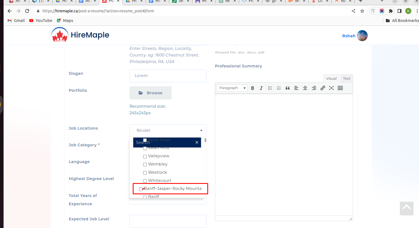Open the All Bookmarks folder
The image size is (419, 228).
(x=402, y=21)
